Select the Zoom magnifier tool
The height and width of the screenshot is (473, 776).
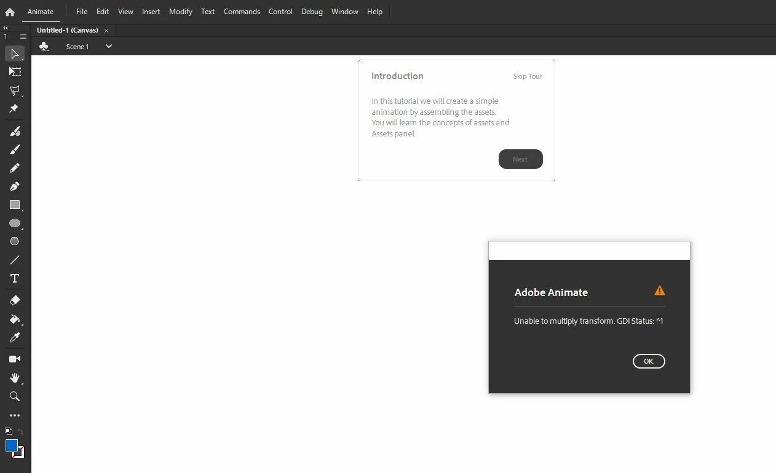[15, 396]
